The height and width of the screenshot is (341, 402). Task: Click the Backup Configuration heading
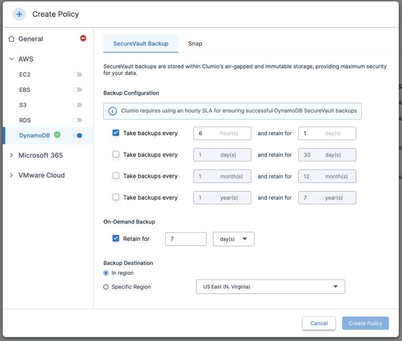[131, 93]
